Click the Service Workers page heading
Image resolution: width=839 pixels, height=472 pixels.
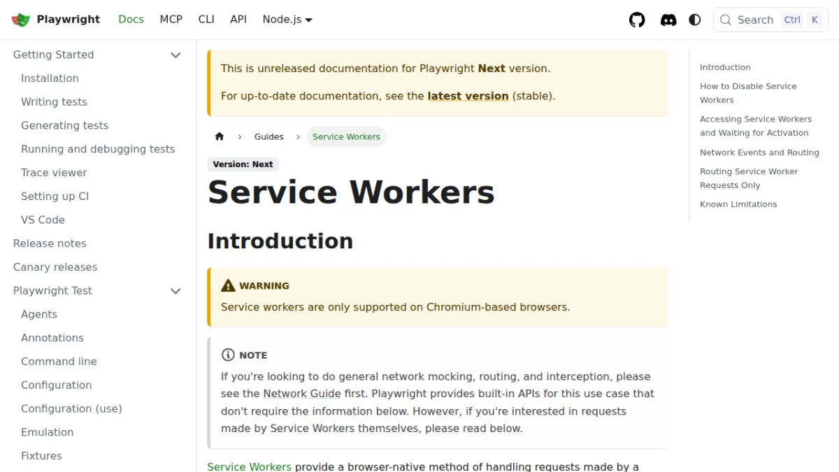tap(351, 192)
